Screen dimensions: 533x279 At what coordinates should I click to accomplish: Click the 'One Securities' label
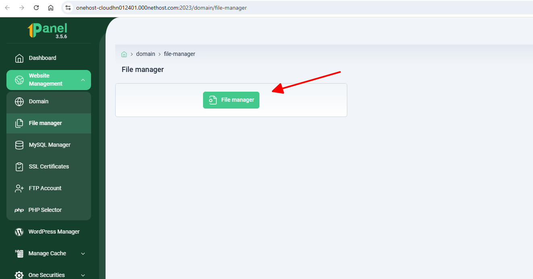pyautogui.click(x=47, y=275)
